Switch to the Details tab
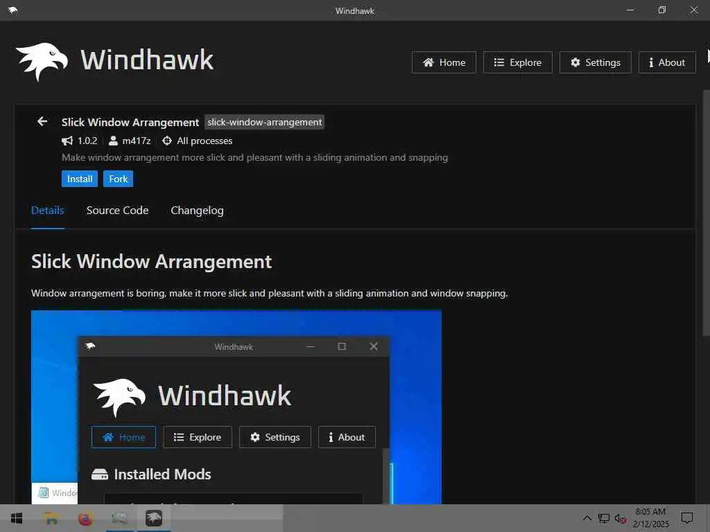Image resolution: width=710 pixels, height=532 pixels. pyautogui.click(x=48, y=211)
